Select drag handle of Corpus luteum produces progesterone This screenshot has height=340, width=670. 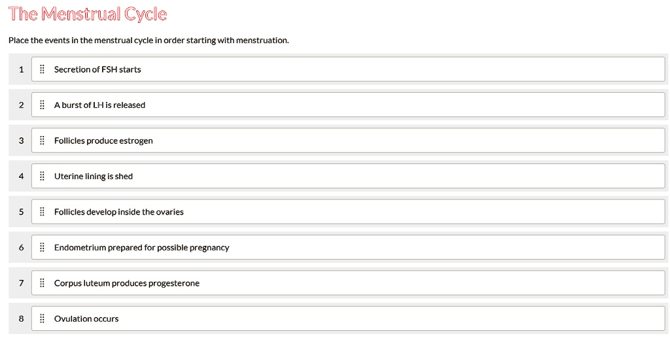42,282
